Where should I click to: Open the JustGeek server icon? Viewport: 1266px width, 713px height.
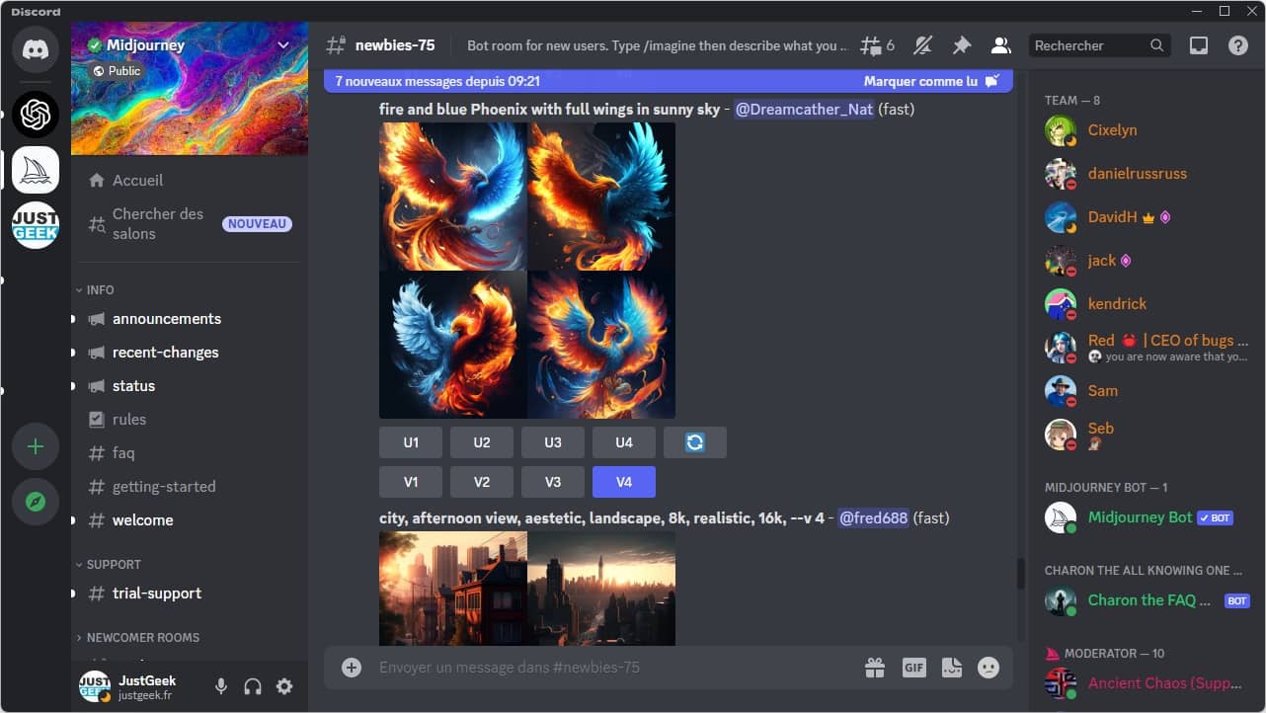[36, 225]
